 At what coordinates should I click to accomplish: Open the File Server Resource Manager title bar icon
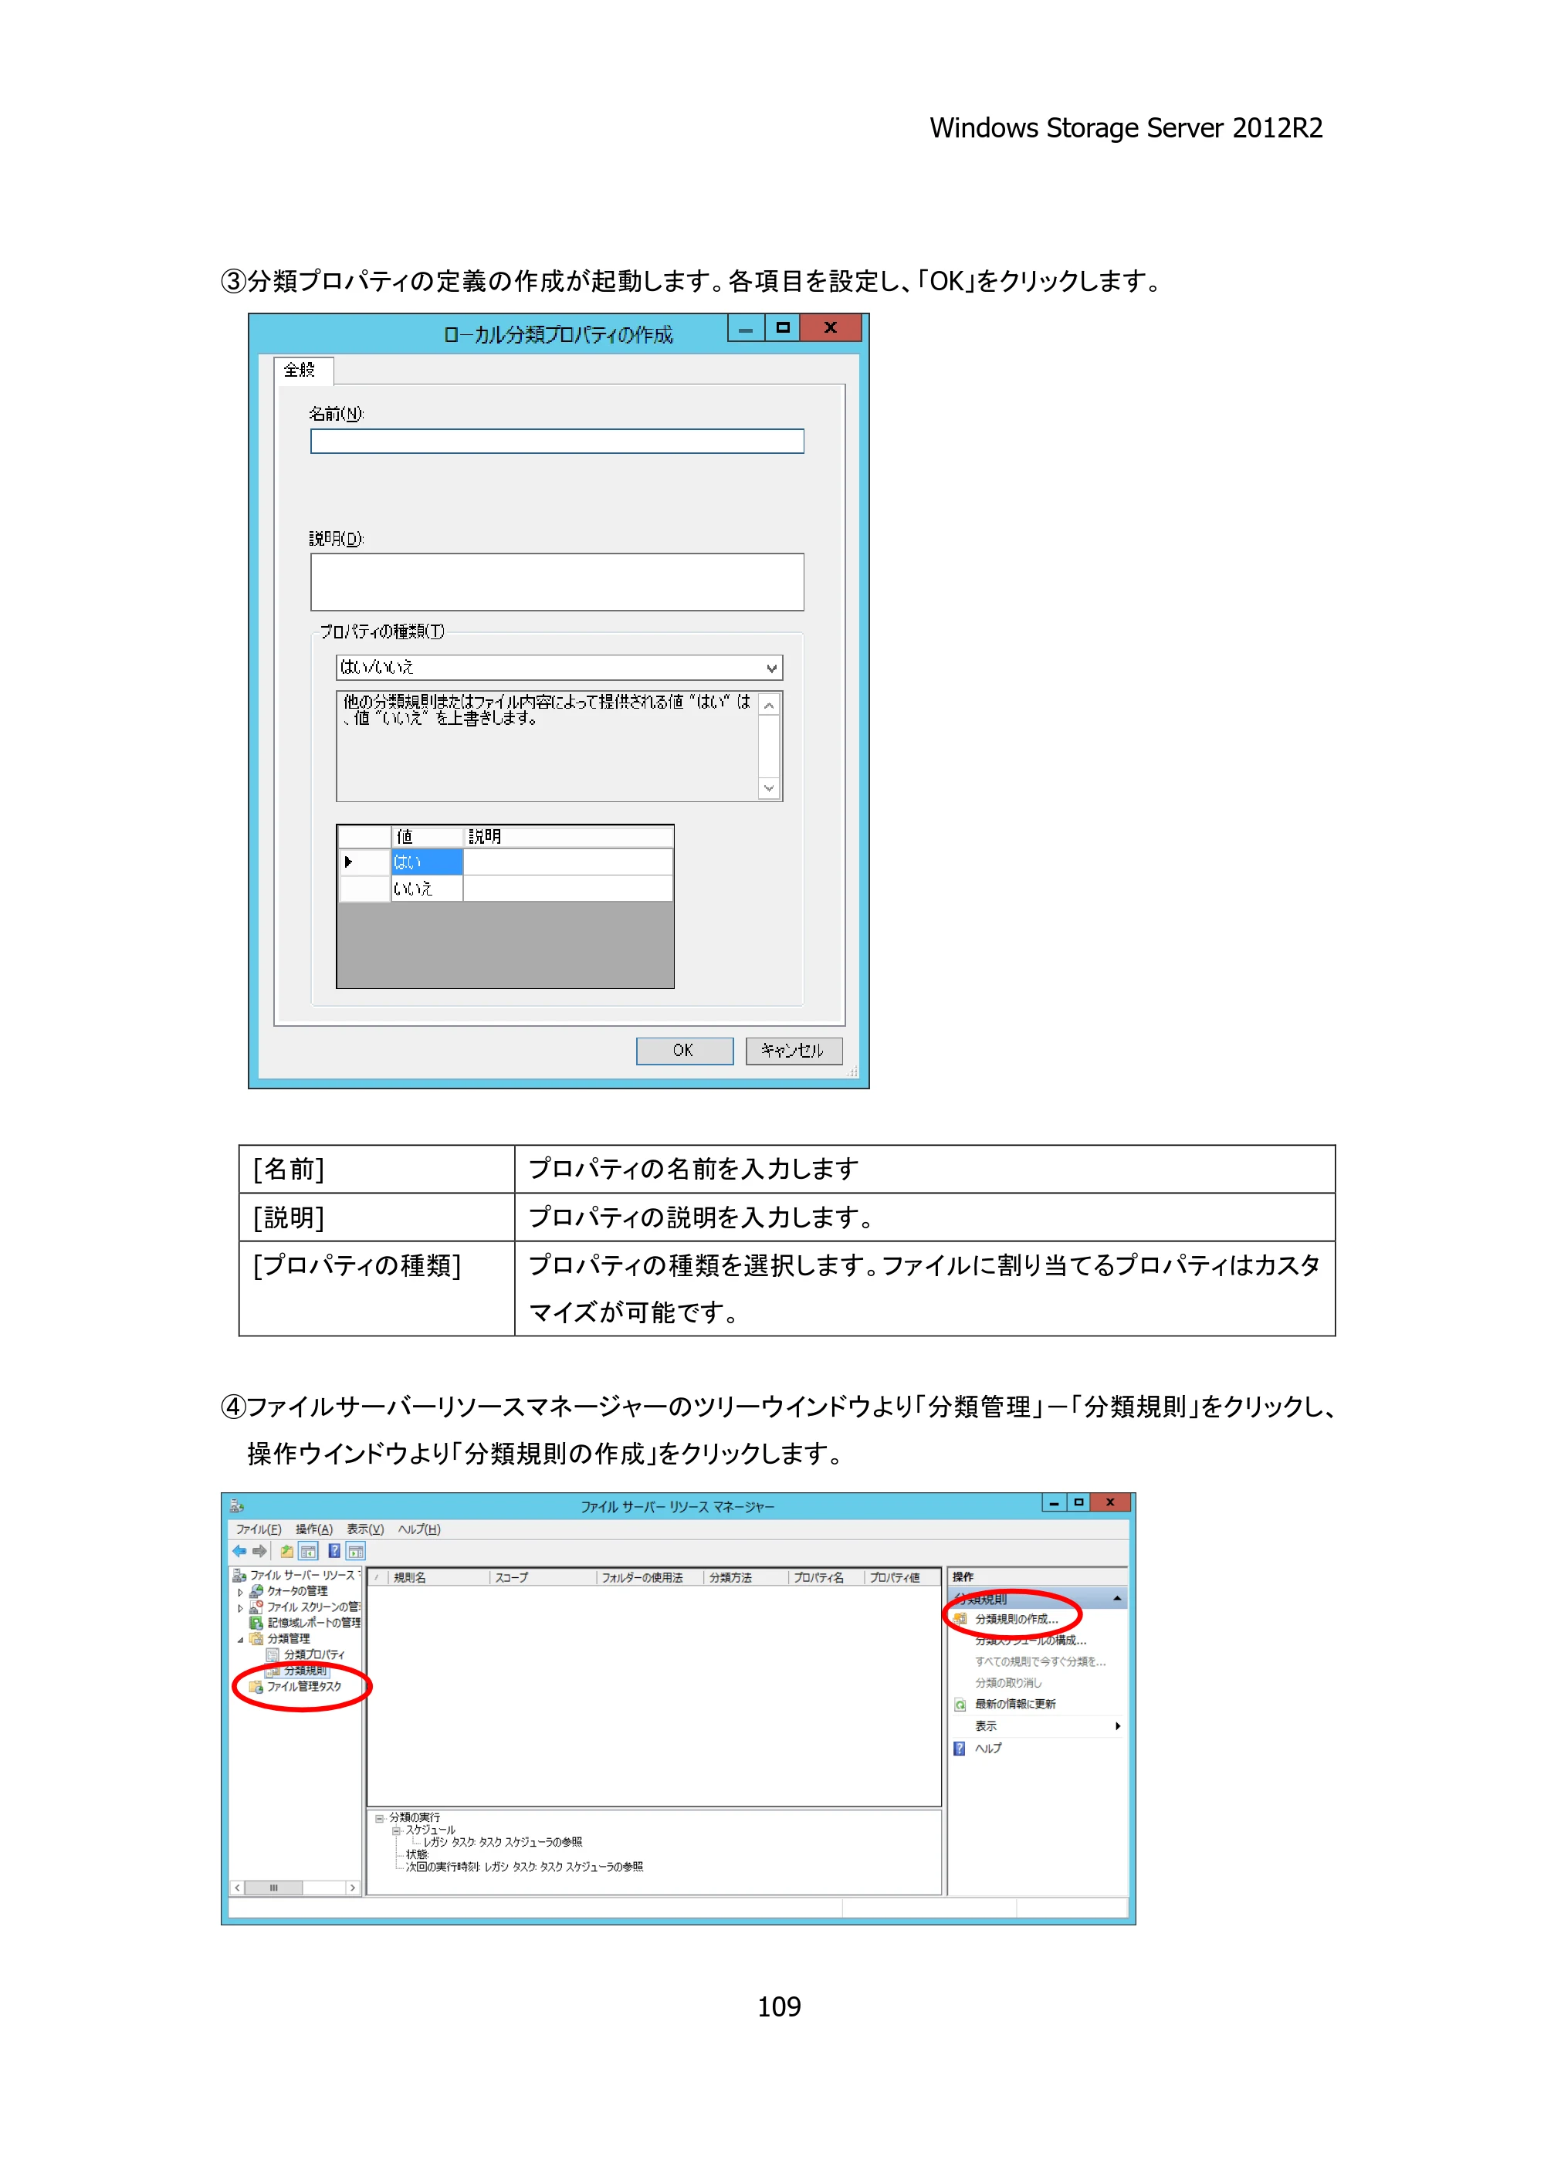click(237, 1507)
